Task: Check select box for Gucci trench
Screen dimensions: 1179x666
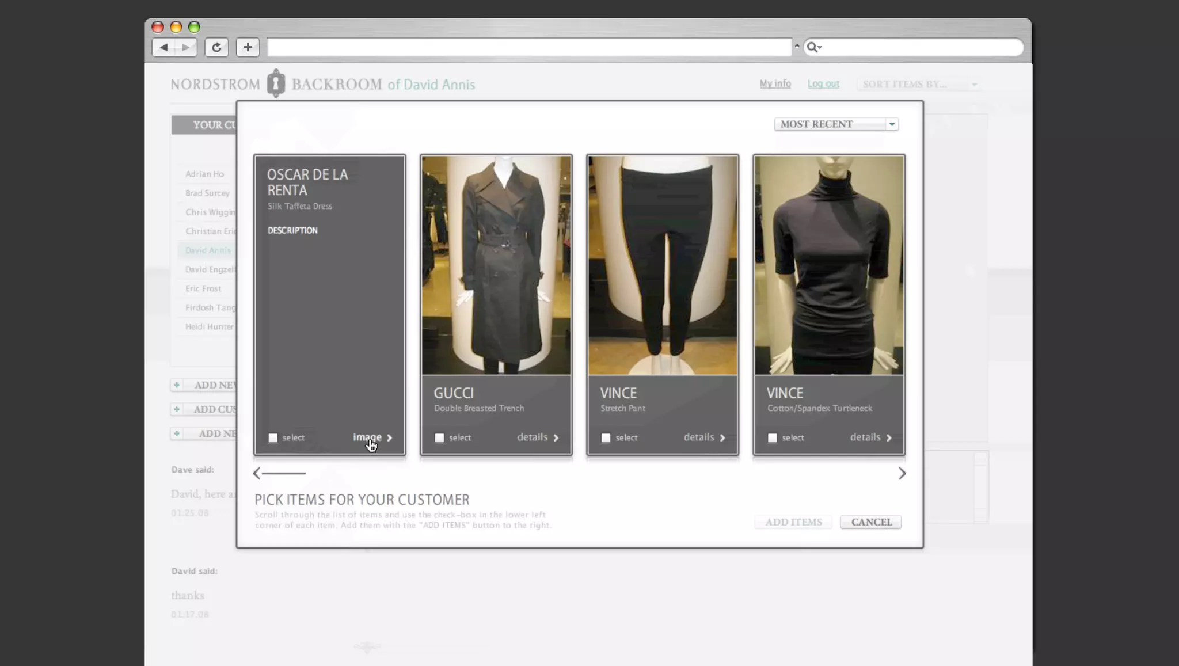Action: point(439,438)
